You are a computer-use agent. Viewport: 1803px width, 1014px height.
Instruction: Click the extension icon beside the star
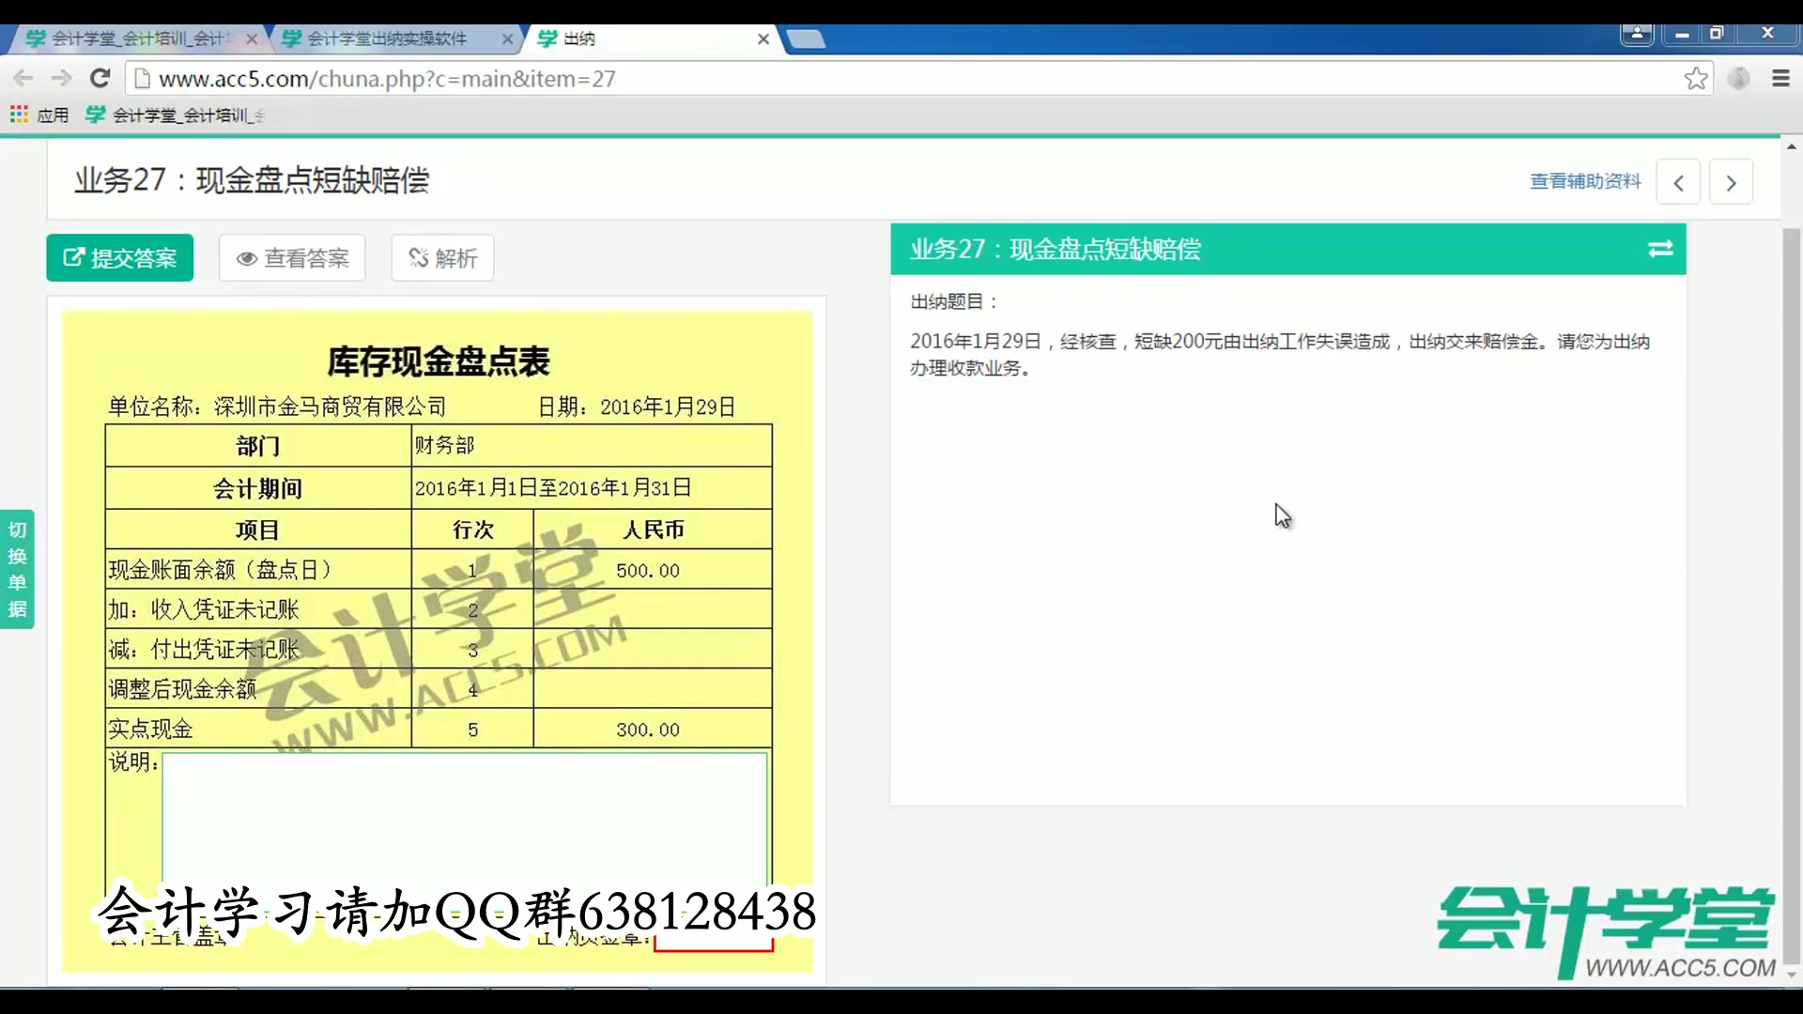pos(1738,78)
